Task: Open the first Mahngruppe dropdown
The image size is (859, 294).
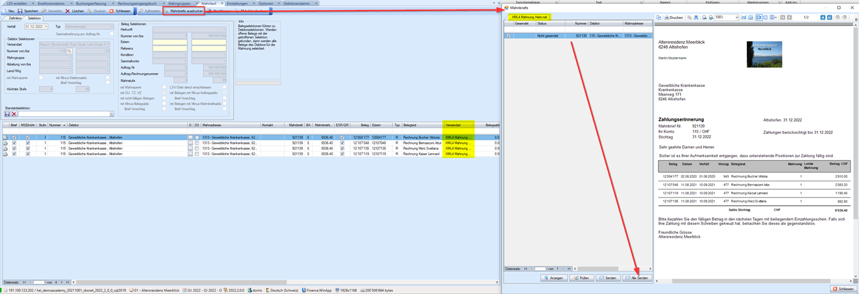Action: 71,58
